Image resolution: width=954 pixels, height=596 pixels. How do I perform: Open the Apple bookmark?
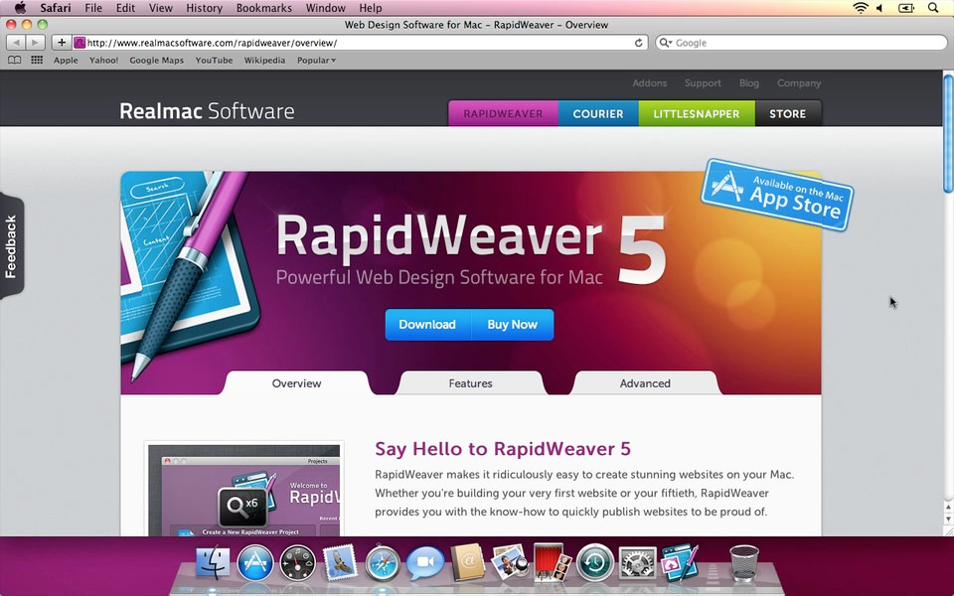point(66,61)
